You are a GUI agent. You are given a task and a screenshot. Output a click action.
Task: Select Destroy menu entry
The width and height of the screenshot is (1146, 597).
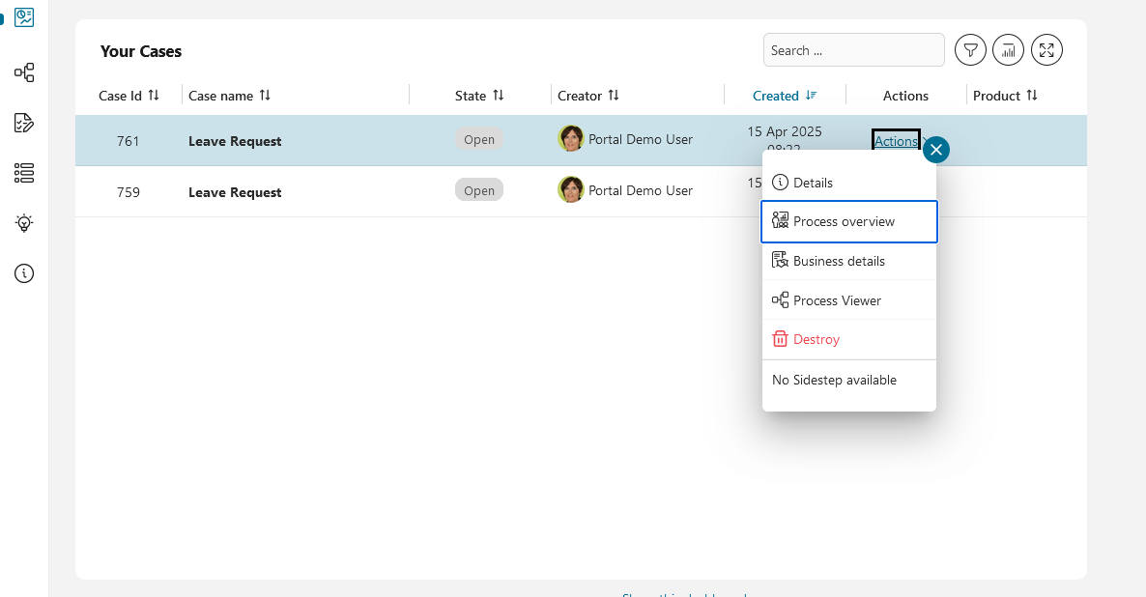[849, 339]
